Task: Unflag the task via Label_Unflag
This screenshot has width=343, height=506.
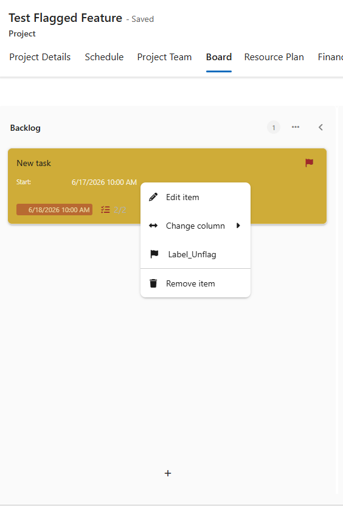Action: (x=192, y=254)
